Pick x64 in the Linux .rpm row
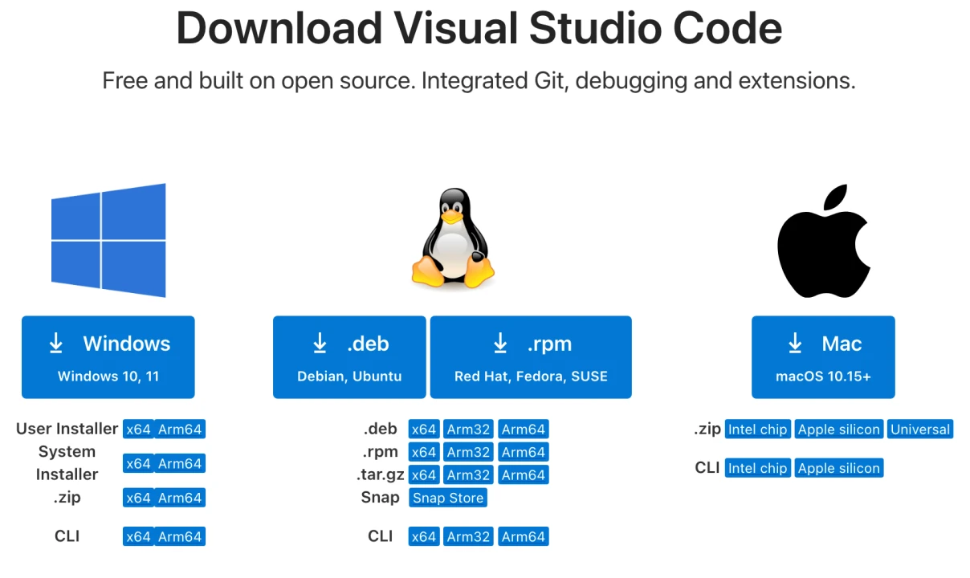Image resolution: width=970 pixels, height=578 pixels. [424, 452]
